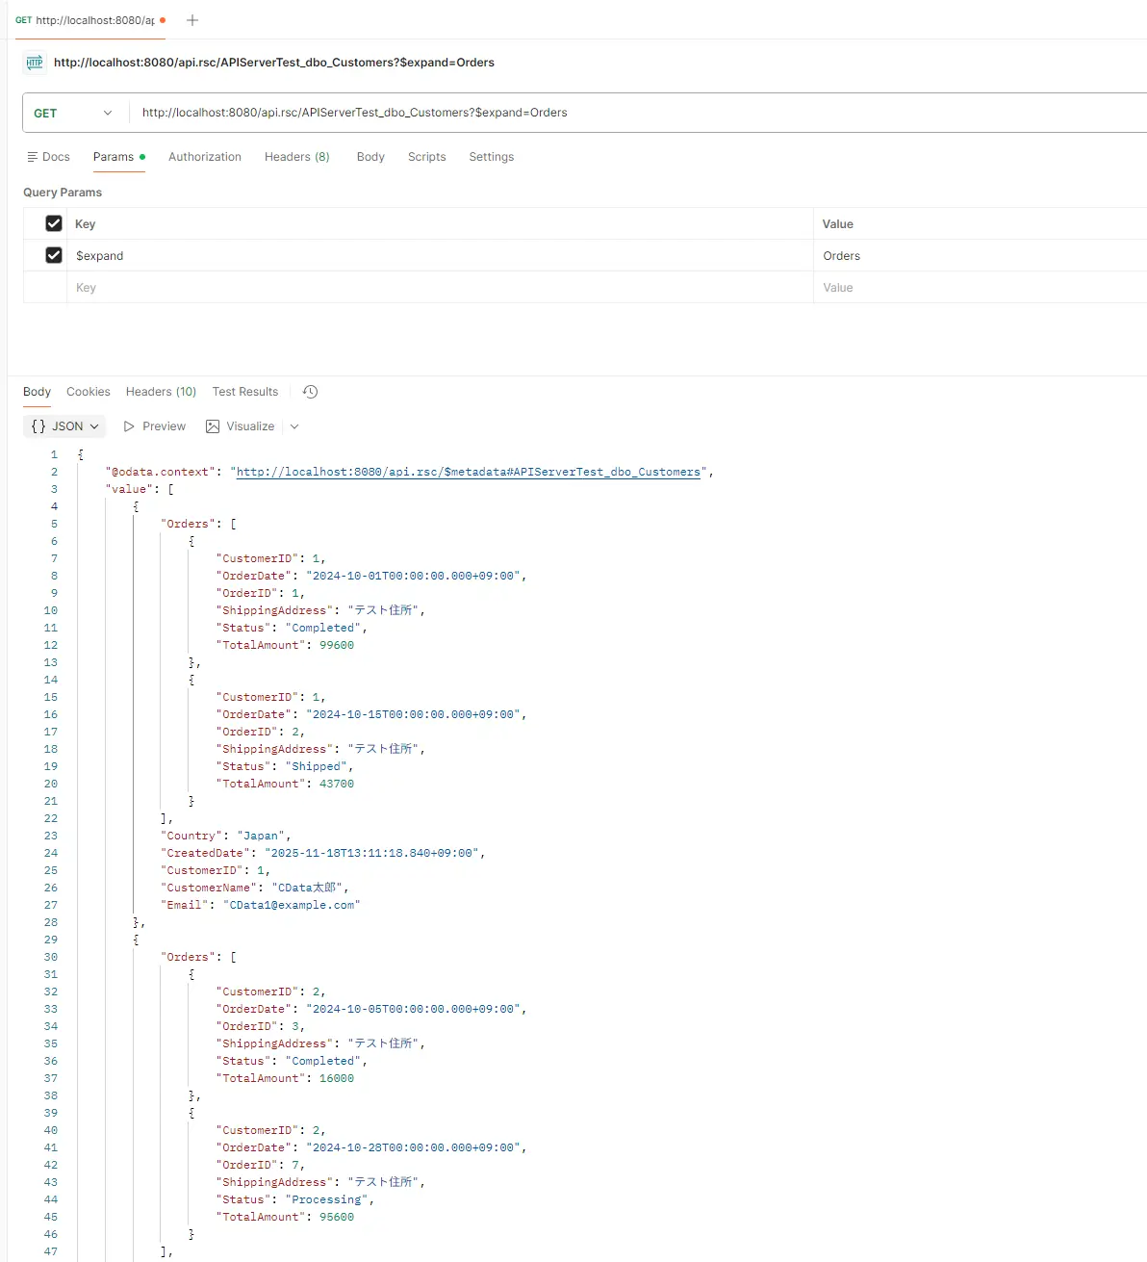The height and width of the screenshot is (1262, 1147).
Task: Open the Headers (8) request tab
Action: (x=296, y=157)
